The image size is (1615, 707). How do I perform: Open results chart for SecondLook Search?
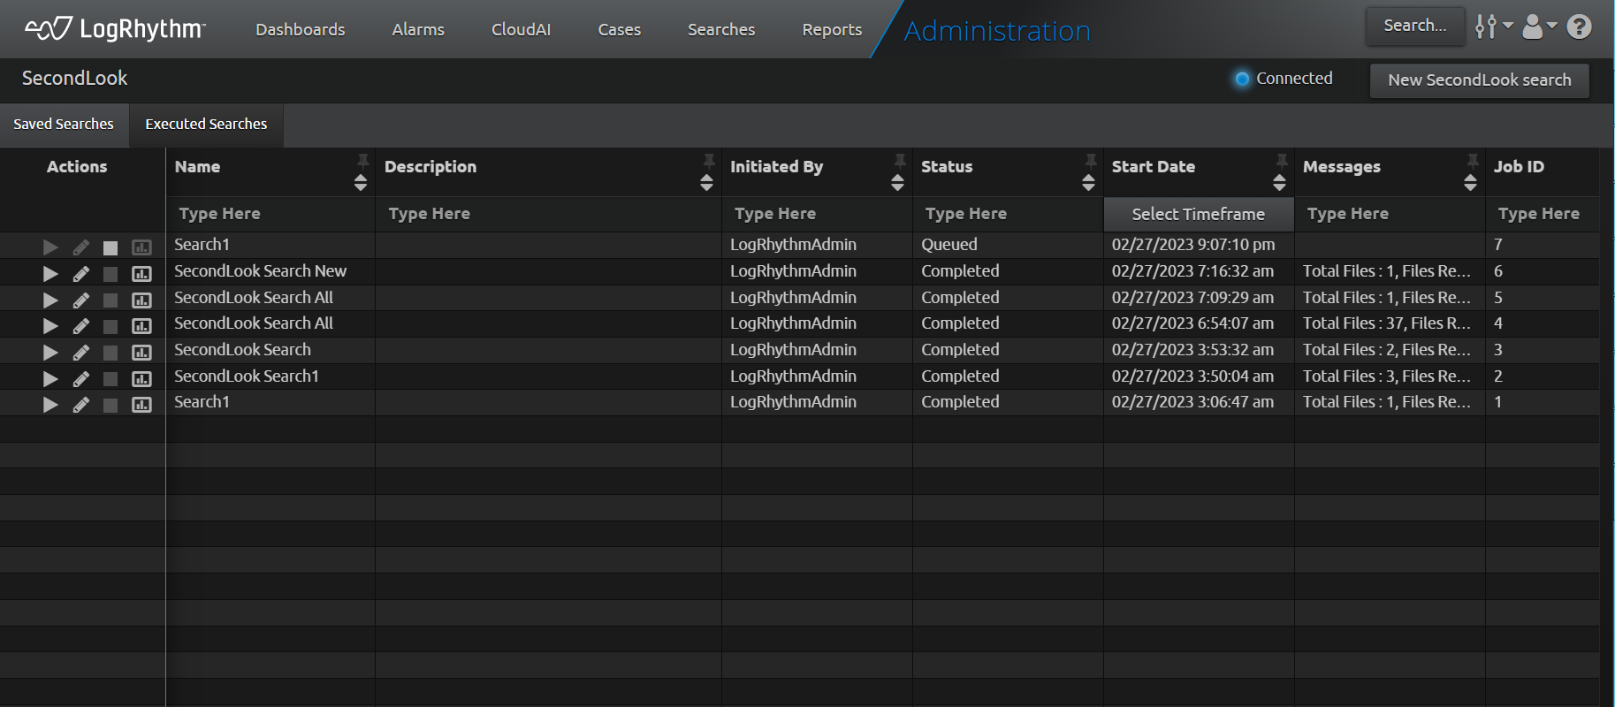(x=141, y=353)
